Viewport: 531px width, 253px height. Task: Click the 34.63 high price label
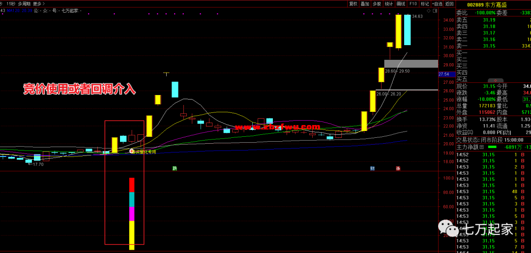pos(417,16)
